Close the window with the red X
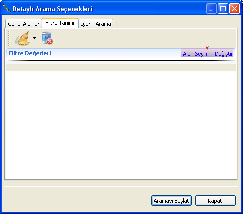The width and height of the screenshot is (243, 214). coord(234,8)
